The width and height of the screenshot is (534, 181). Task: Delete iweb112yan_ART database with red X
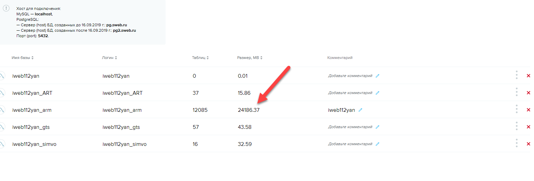click(x=528, y=93)
